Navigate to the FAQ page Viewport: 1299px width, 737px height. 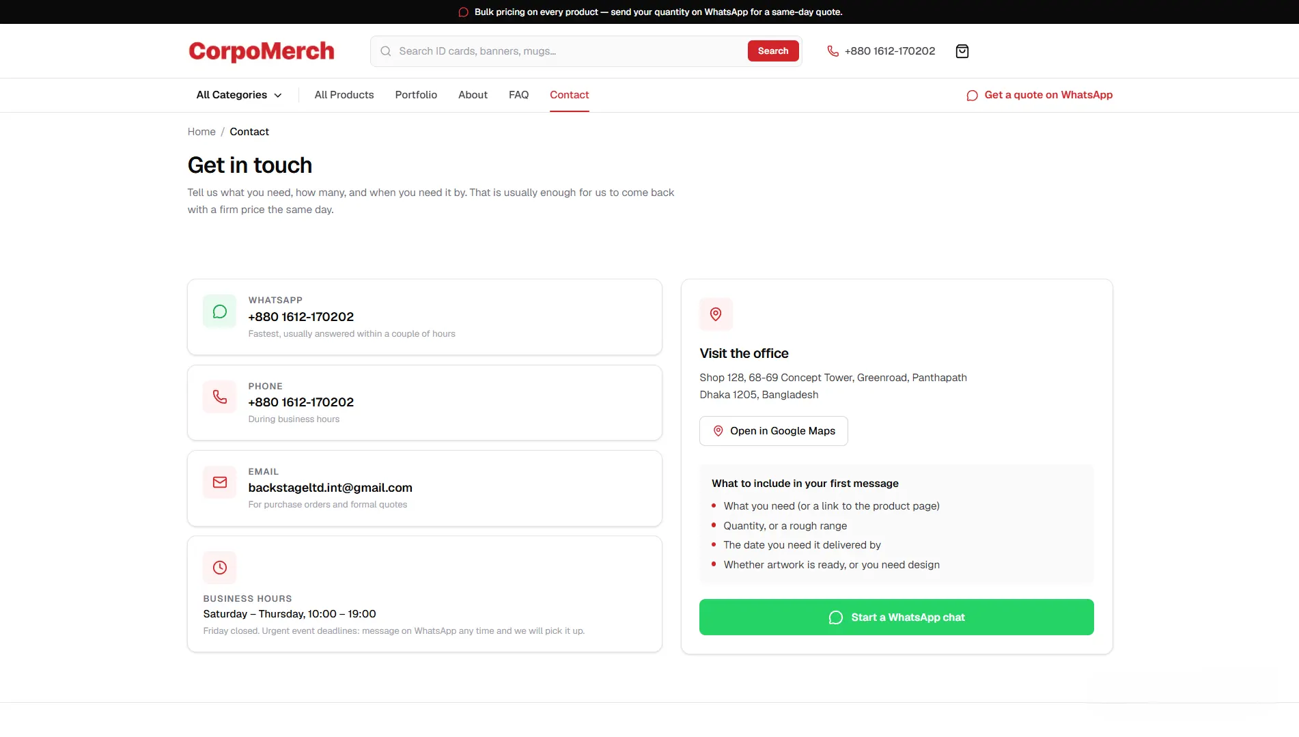[x=518, y=95]
